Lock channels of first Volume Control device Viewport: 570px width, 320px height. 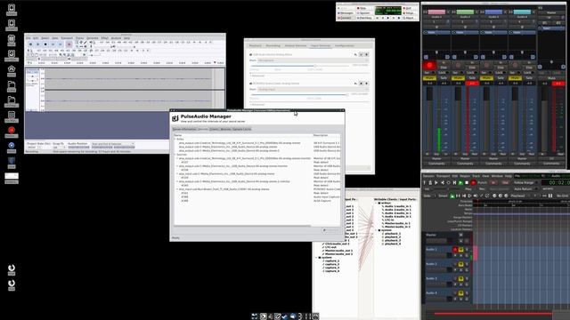pyautogui.click(x=362, y=54)
